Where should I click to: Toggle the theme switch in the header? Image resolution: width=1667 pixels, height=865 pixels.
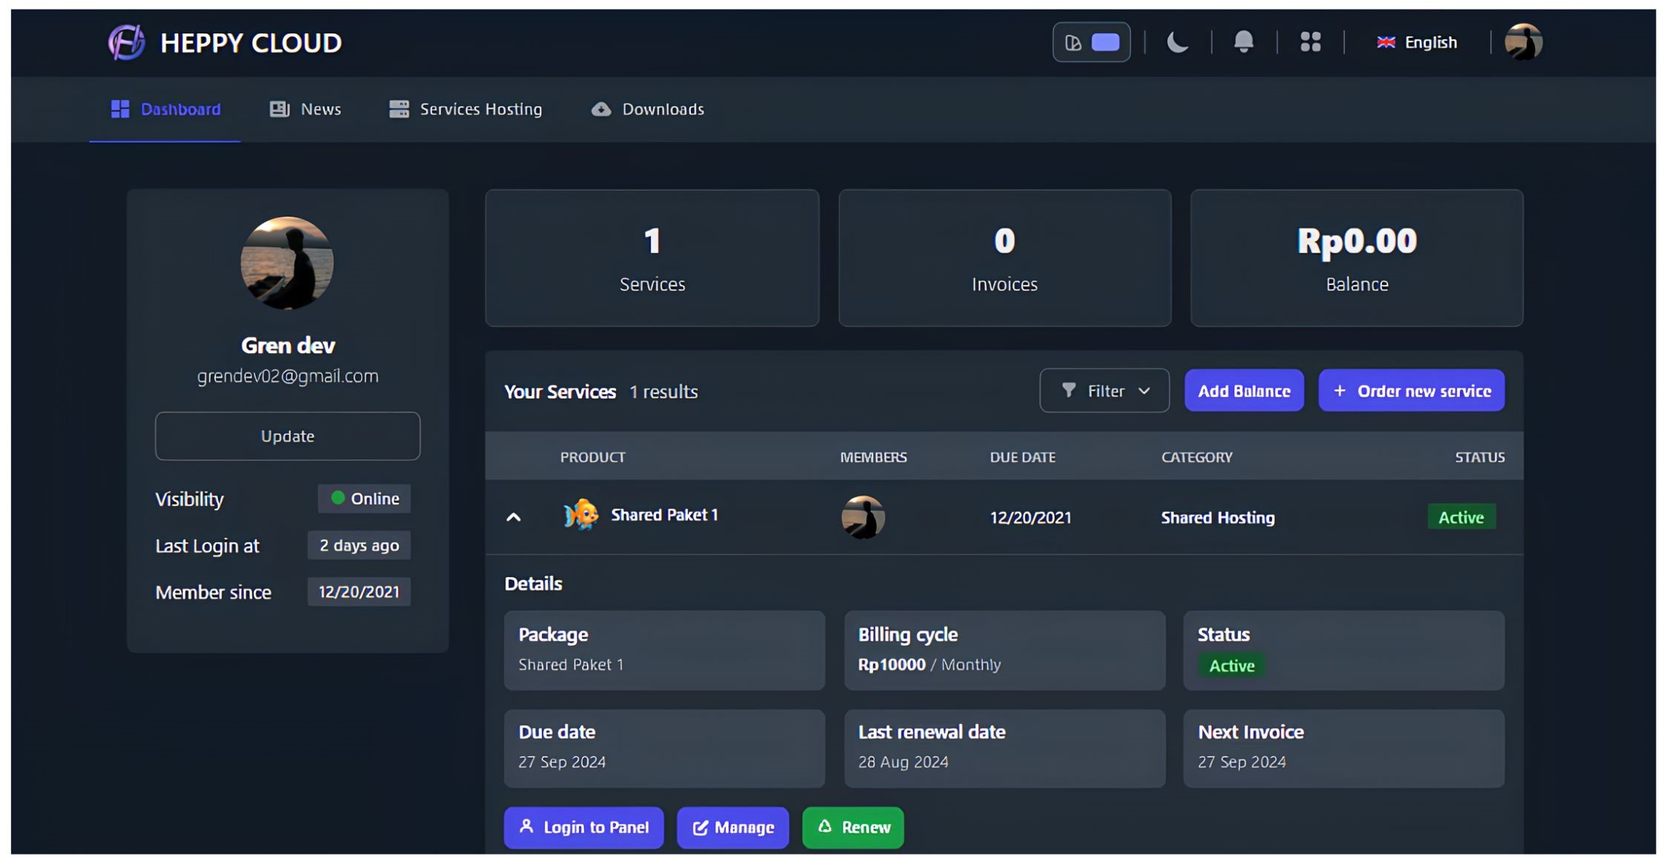tap(1091, 42)
